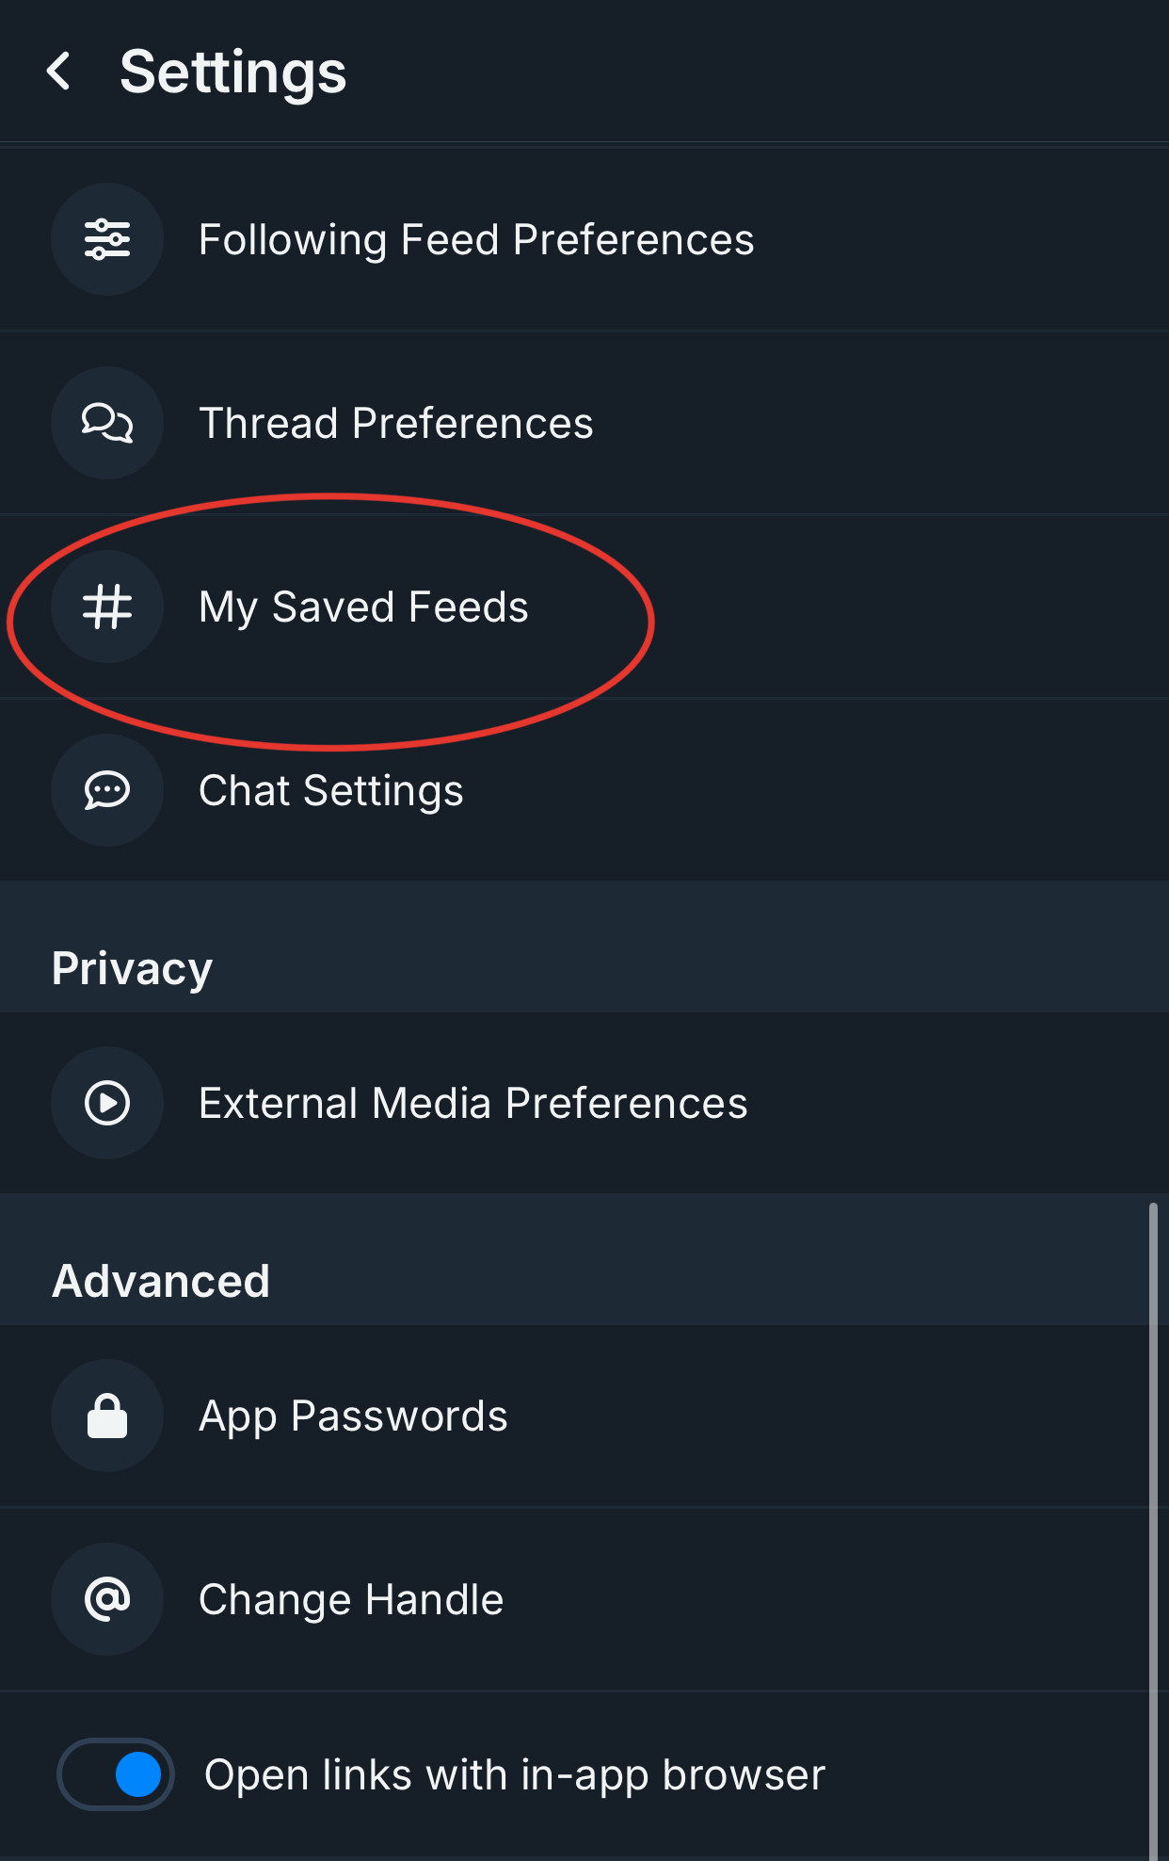This screenshot has width=1169, height=1861.
Task: Click the Settings page title
Action: pyautogui.click(x=233, y=72)
